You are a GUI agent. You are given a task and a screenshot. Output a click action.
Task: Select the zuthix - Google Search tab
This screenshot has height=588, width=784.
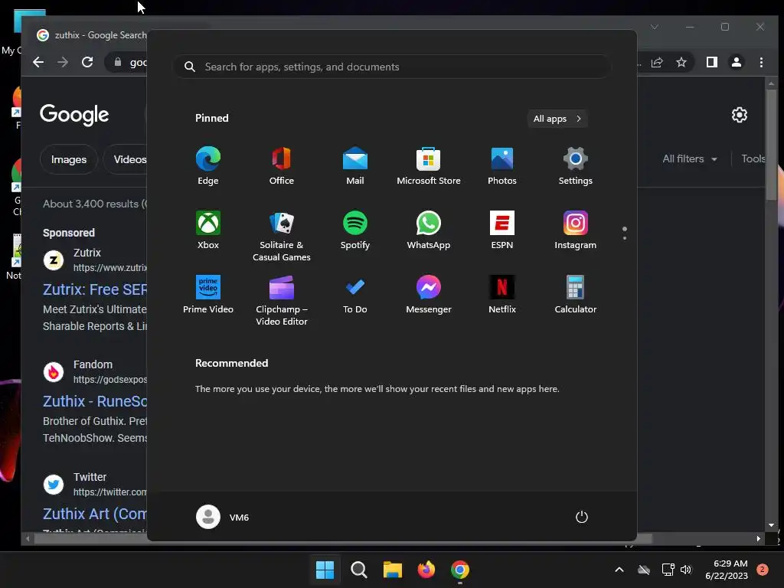[91, 35]
